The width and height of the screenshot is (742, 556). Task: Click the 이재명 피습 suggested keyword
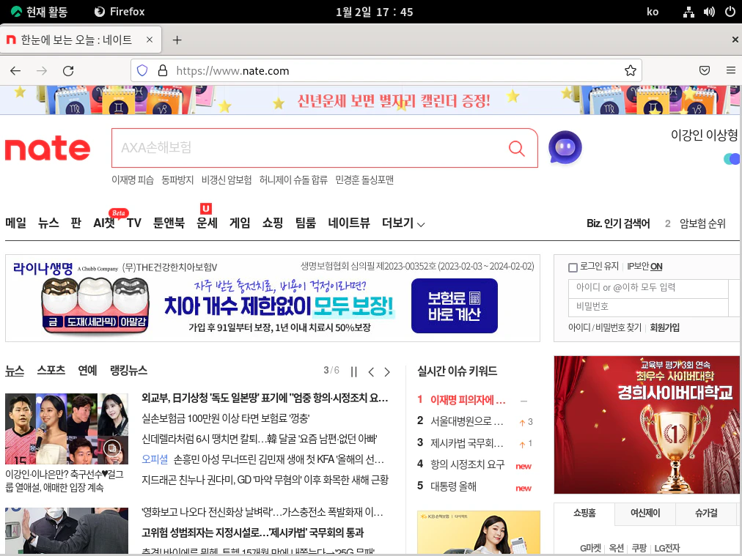coord(133,180)
